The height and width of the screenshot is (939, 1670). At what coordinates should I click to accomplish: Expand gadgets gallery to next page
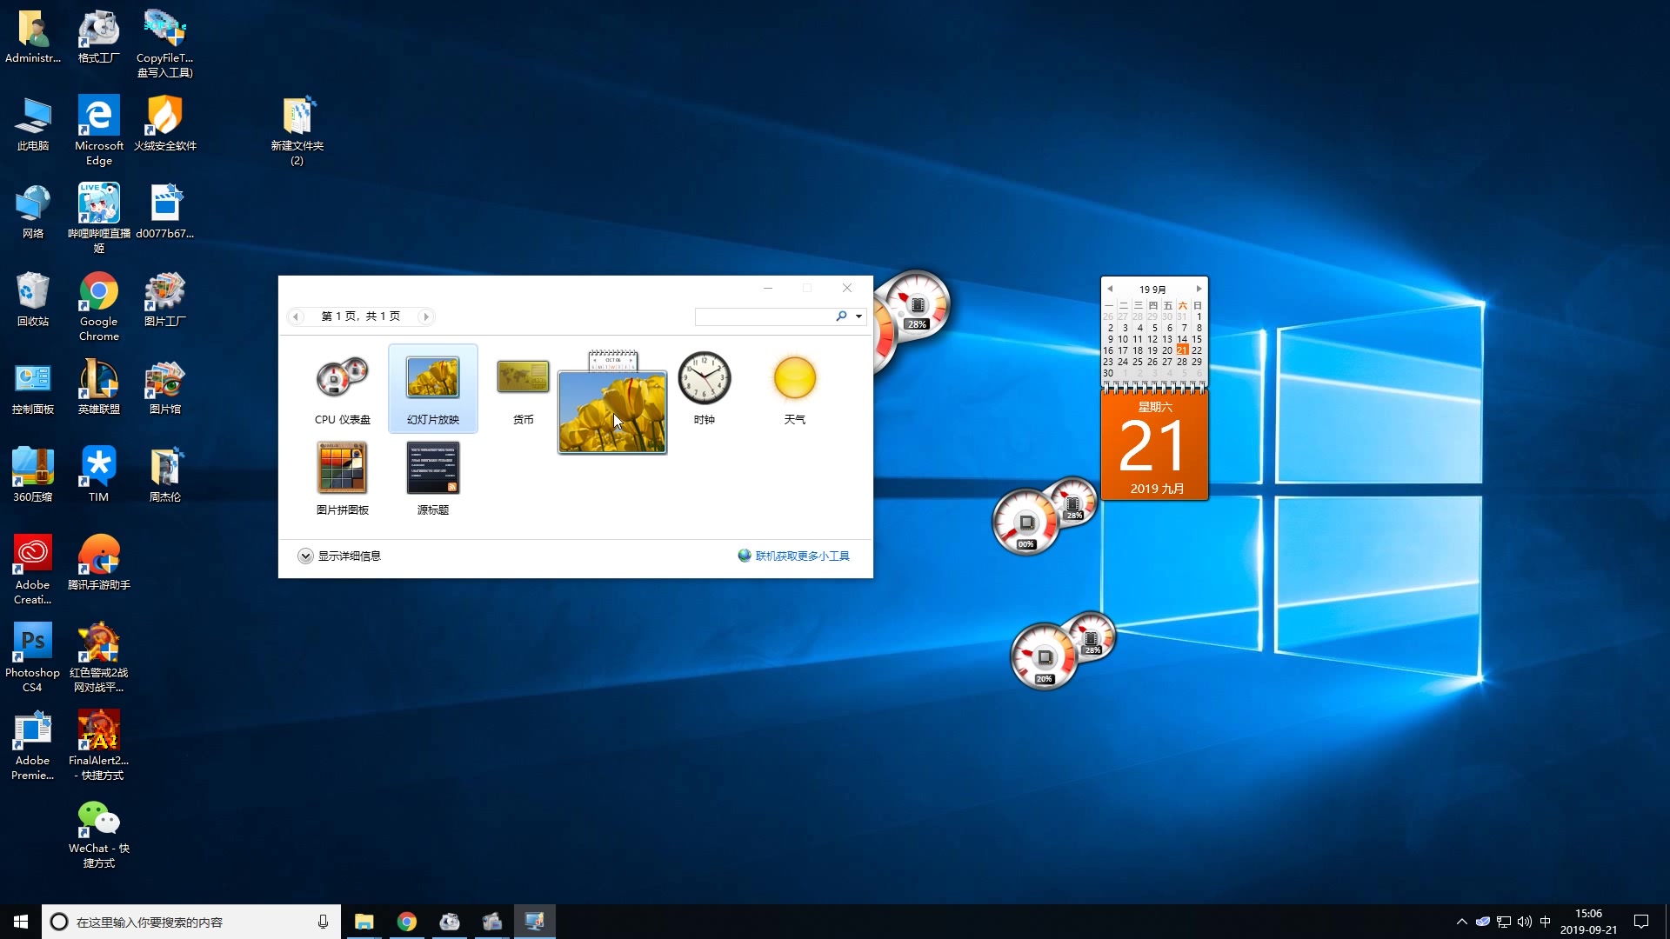(x=425, y=316)
